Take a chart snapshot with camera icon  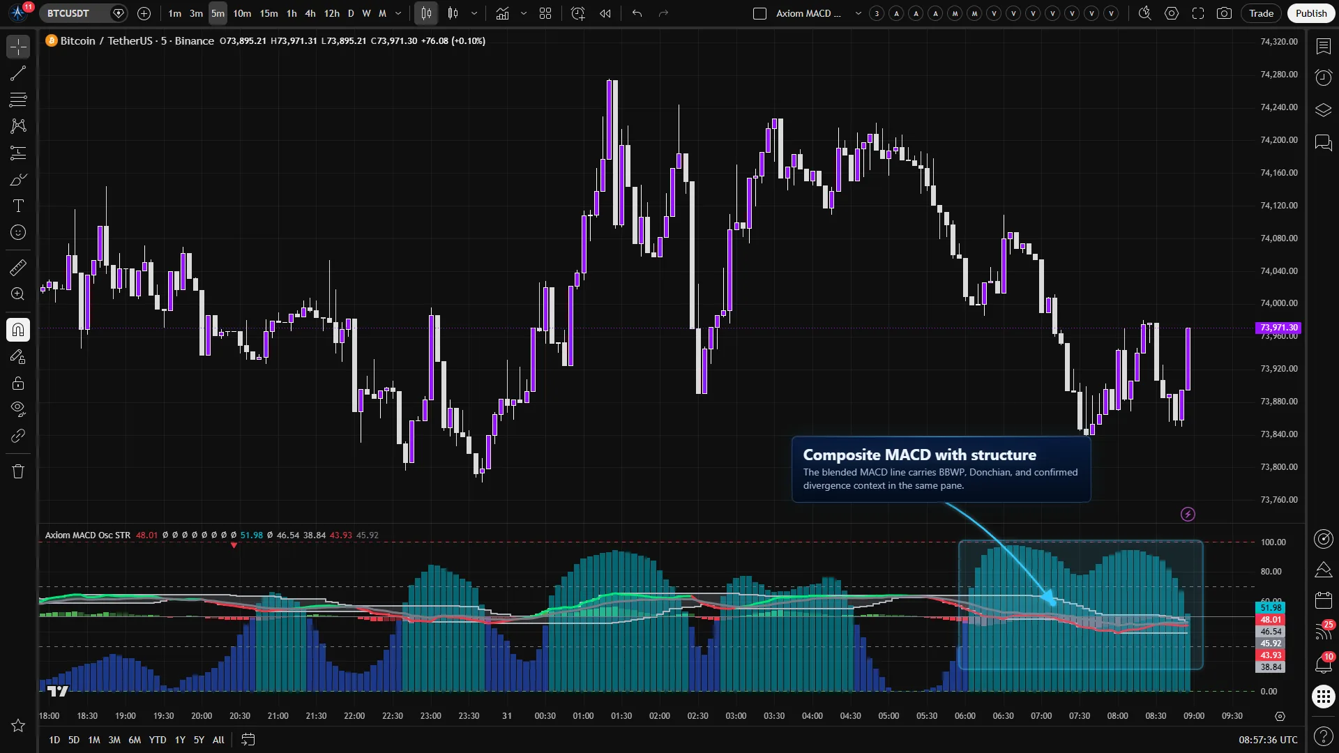pyautogui.click(x=1224, y=13)
